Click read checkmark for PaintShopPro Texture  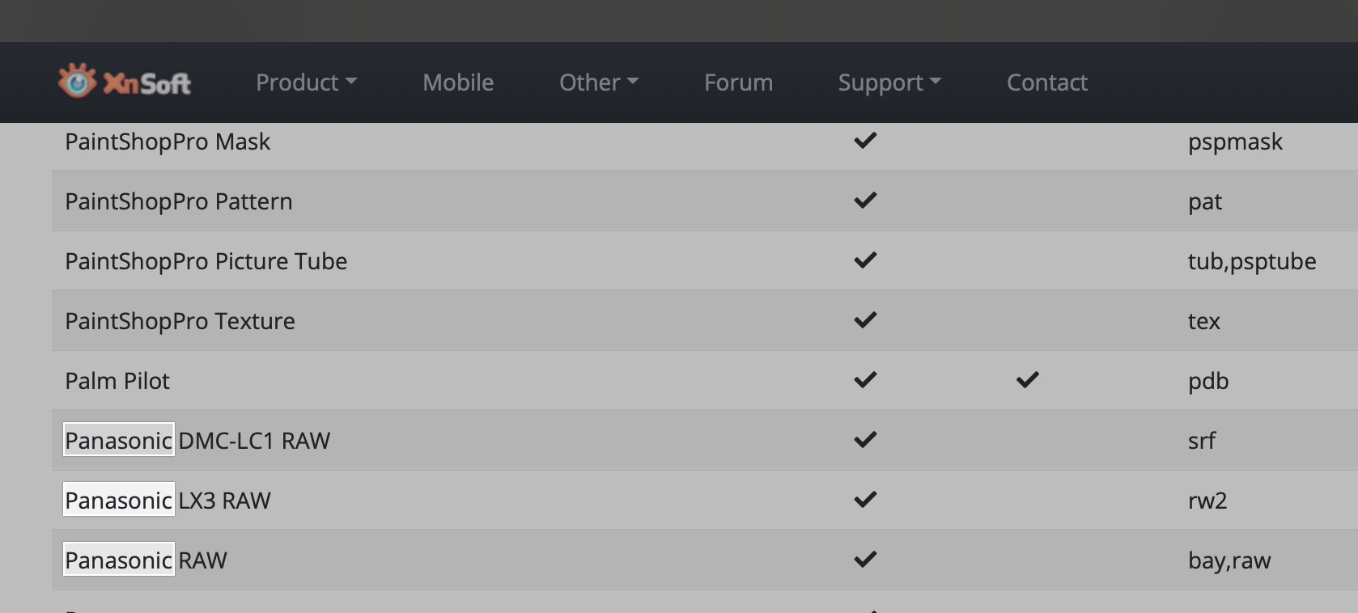click(x=865, y=320)
